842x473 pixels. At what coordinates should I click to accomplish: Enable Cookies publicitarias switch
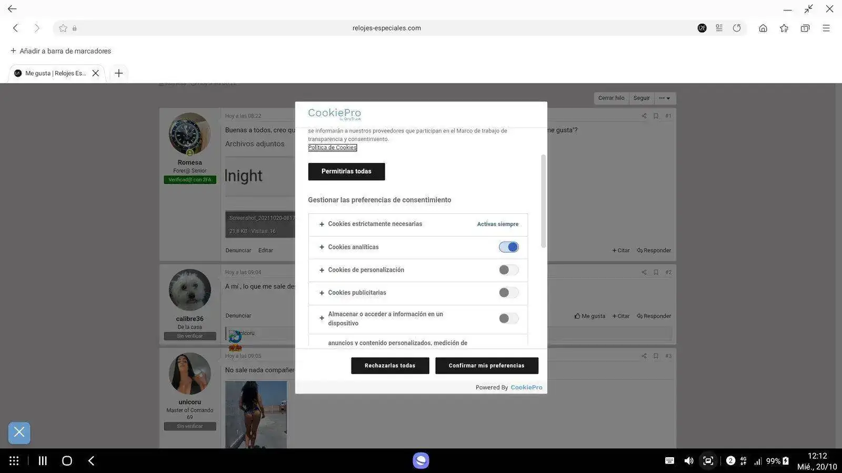point(509,293)
